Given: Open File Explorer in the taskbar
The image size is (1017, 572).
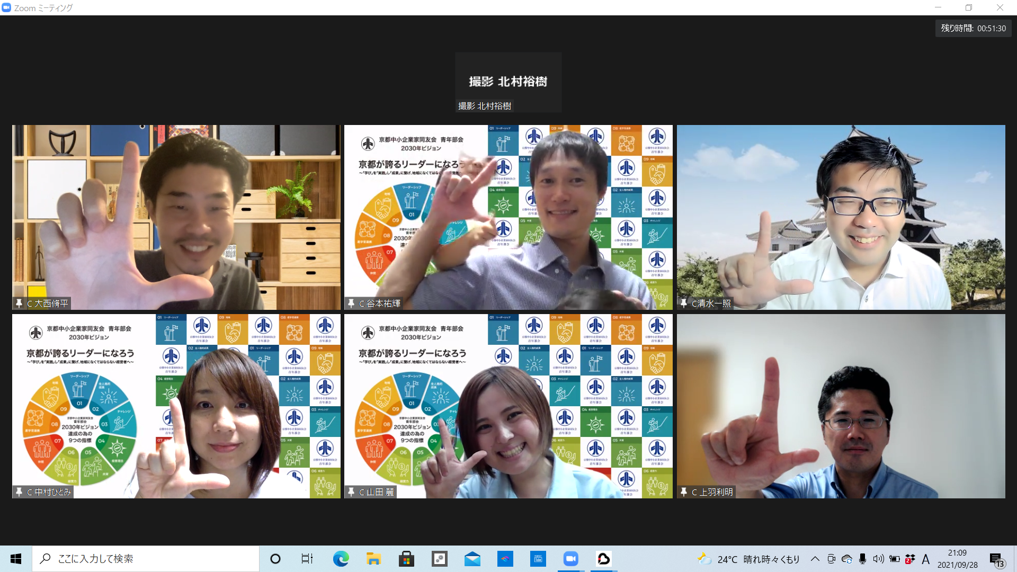Looking at the screenshot, I should coord(373,559).
